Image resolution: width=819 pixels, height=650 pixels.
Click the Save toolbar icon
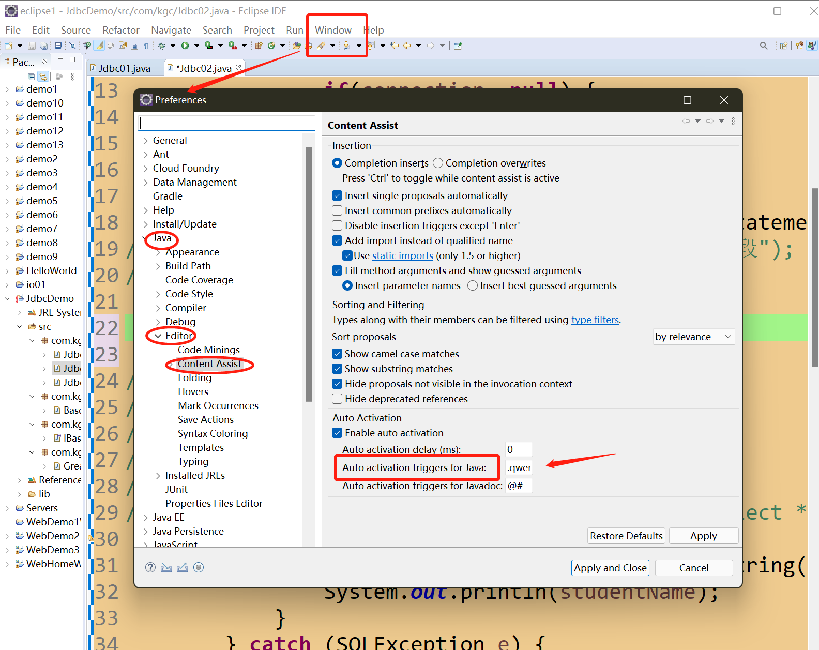(32, 46)
